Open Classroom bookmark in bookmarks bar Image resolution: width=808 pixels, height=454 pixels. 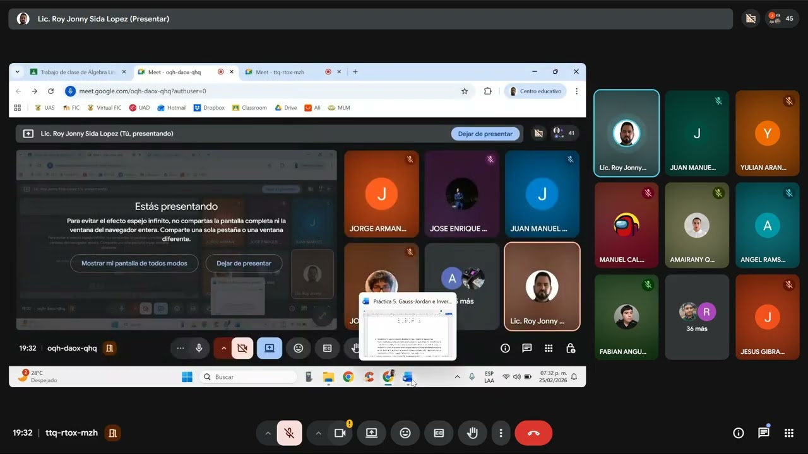click(249, 108)
